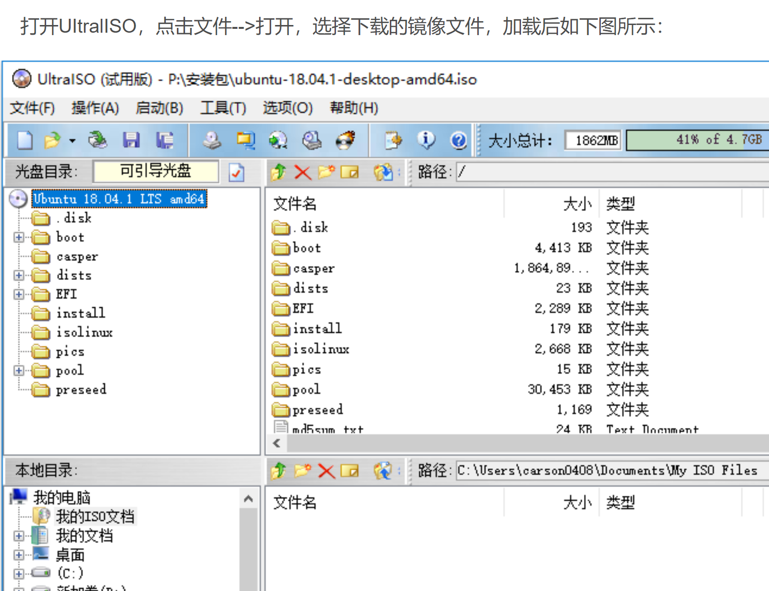769x591 pixels.
Task: Click the Convert image icon
Action: 278,140
